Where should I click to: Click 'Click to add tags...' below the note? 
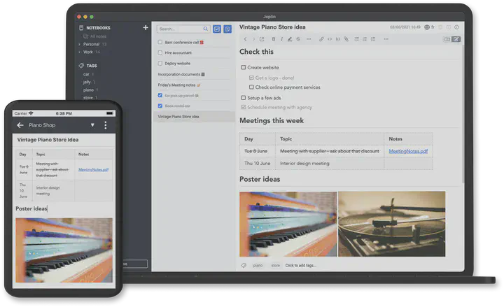click(301, 266)
